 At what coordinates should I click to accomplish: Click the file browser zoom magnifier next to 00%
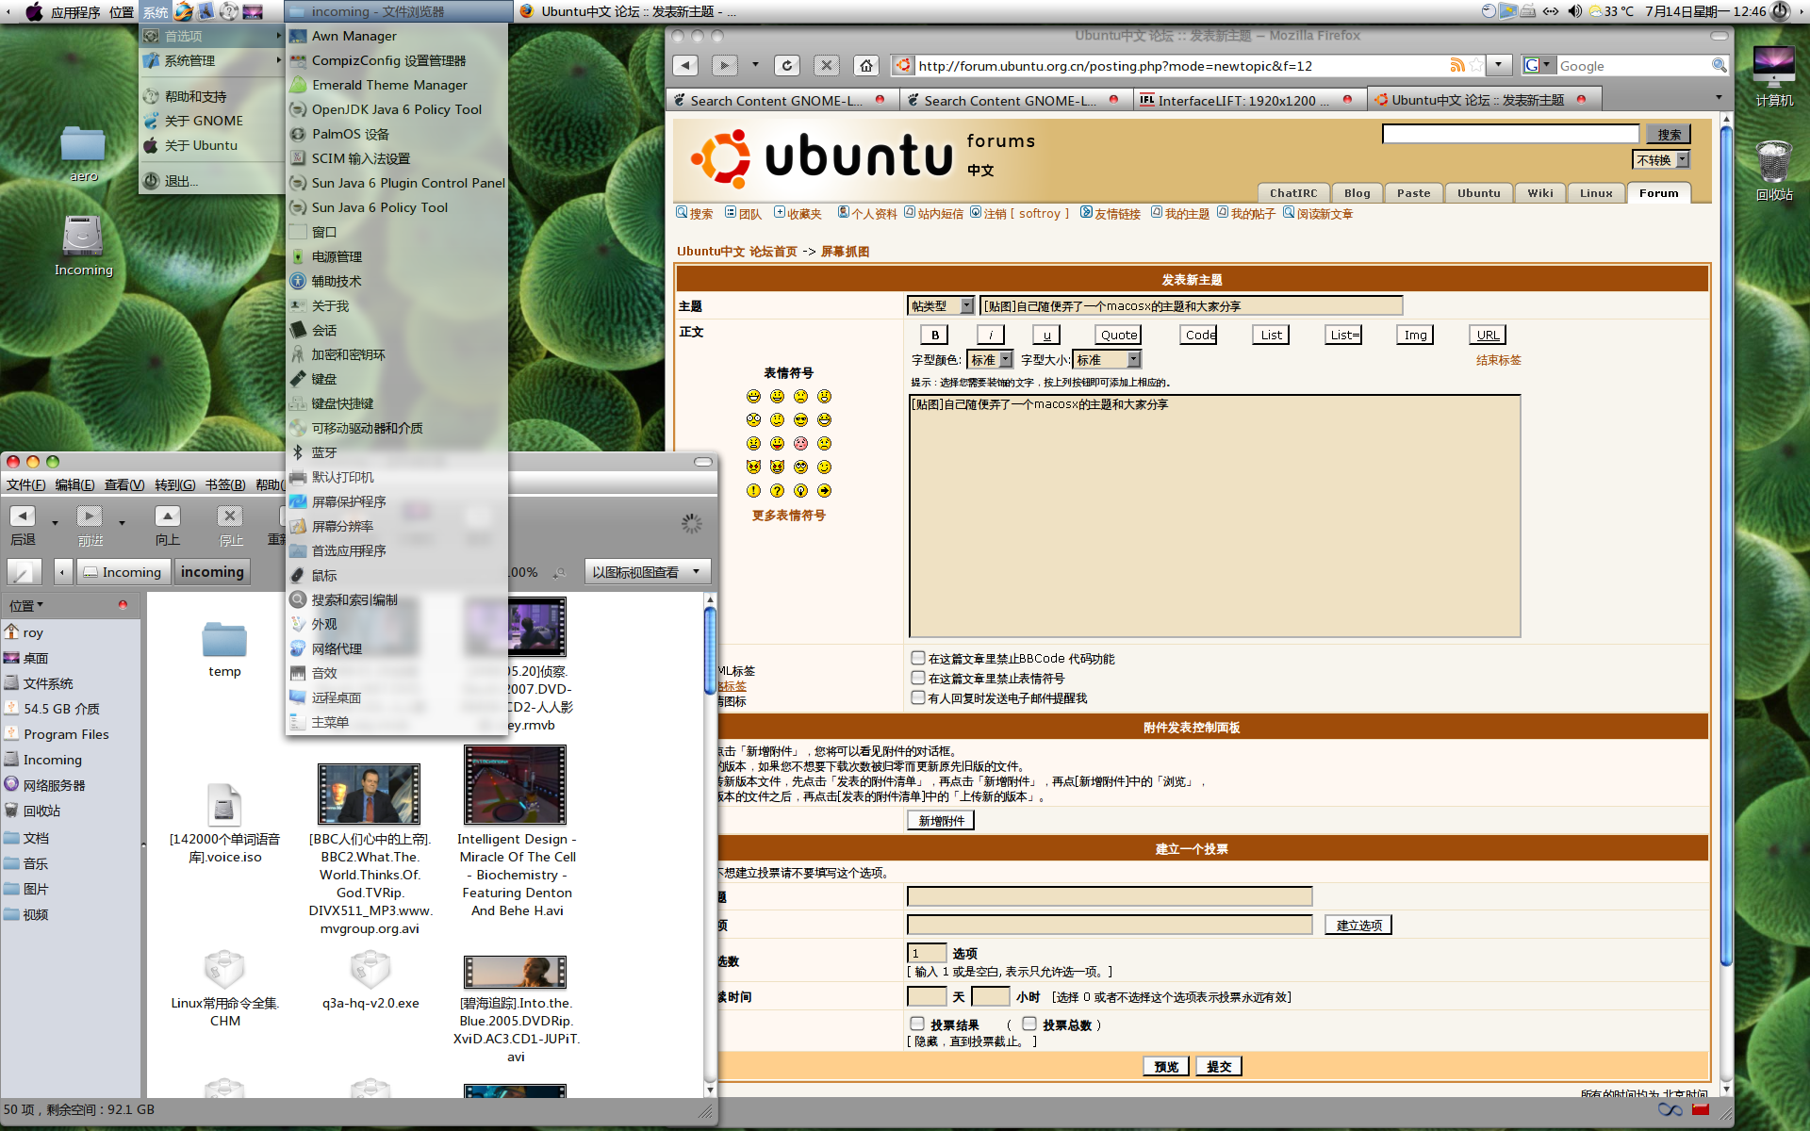pos(559,571)
